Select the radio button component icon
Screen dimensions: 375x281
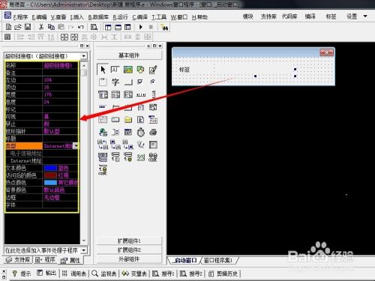(x=153, y=82)
